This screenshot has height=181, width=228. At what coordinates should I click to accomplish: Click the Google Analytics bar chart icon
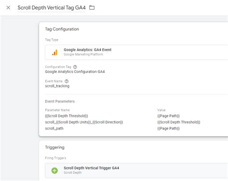point(55,52)
